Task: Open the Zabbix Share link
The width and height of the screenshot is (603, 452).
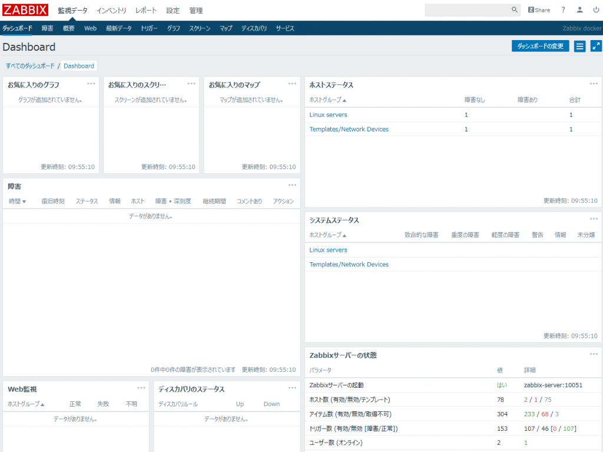Action: (539, 10)
